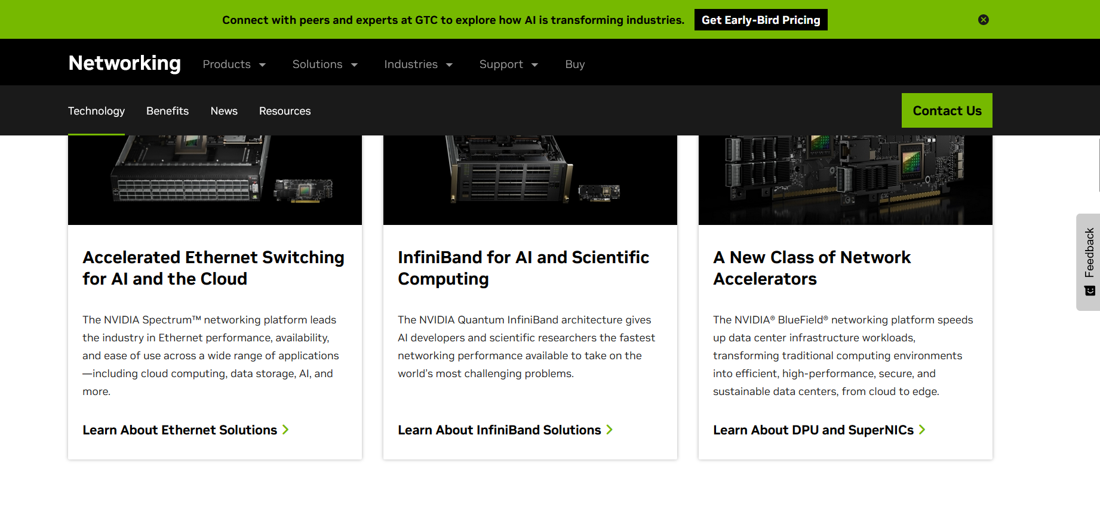Open InfiniBand for AI and Scientific Computing heading
Viewport: 1100px width, 509px height.
tap(523, 268)
